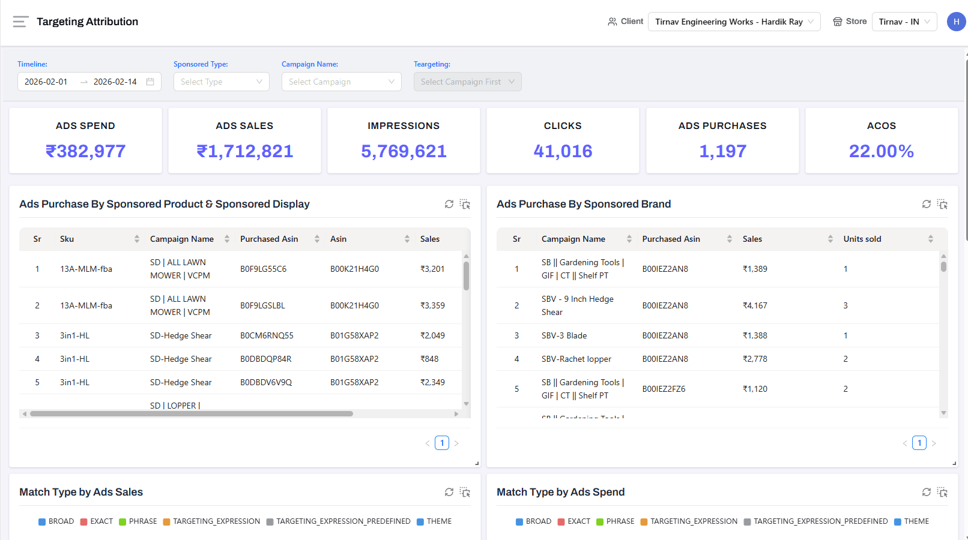Open the hamburger navigation menu
The image size is (968, 540).
point(20,22)
